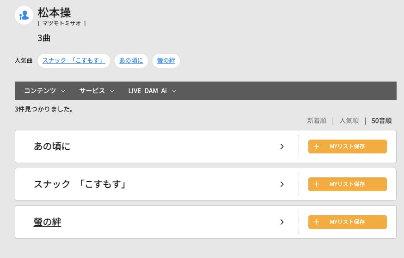Expand the LIVE DAM Ai dropdown

click(152, 91)
